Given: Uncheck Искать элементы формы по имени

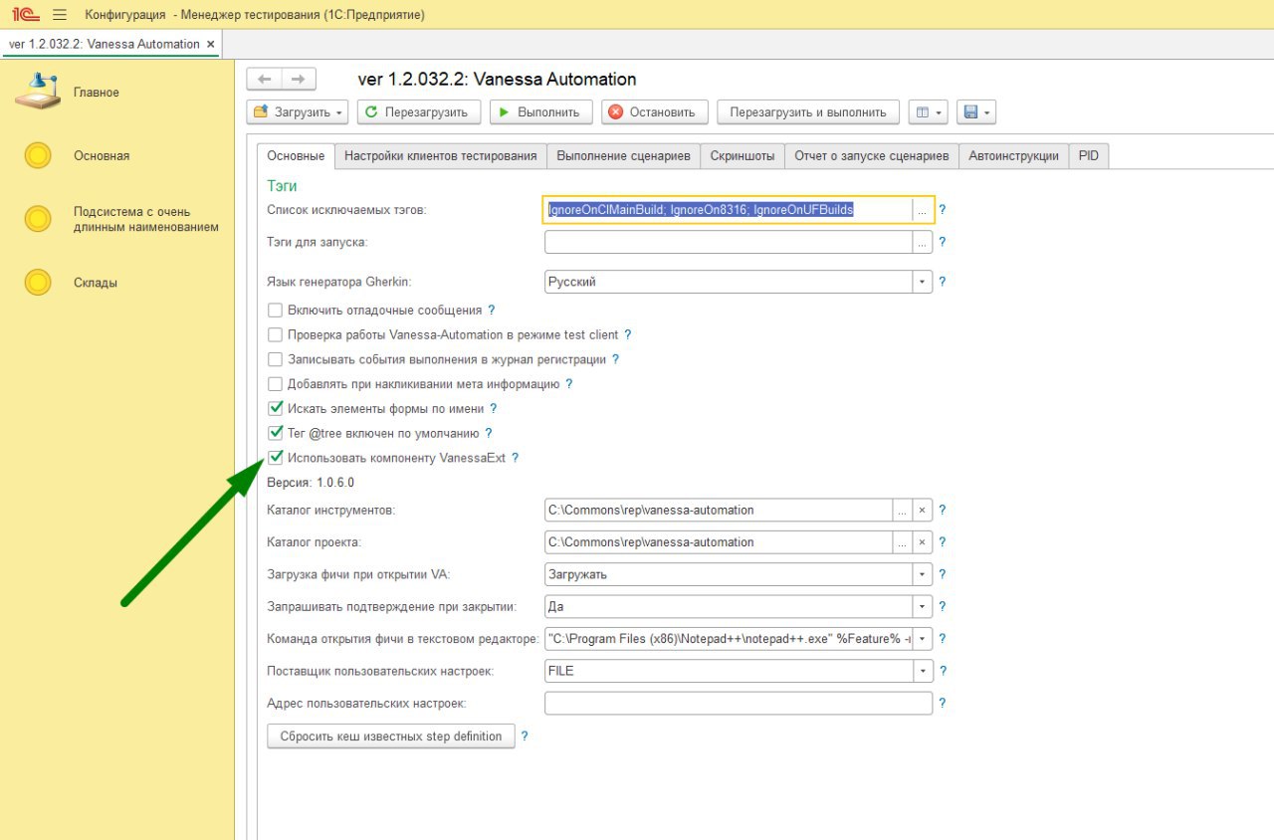Looking at the screenshot, I should (276, 408).
